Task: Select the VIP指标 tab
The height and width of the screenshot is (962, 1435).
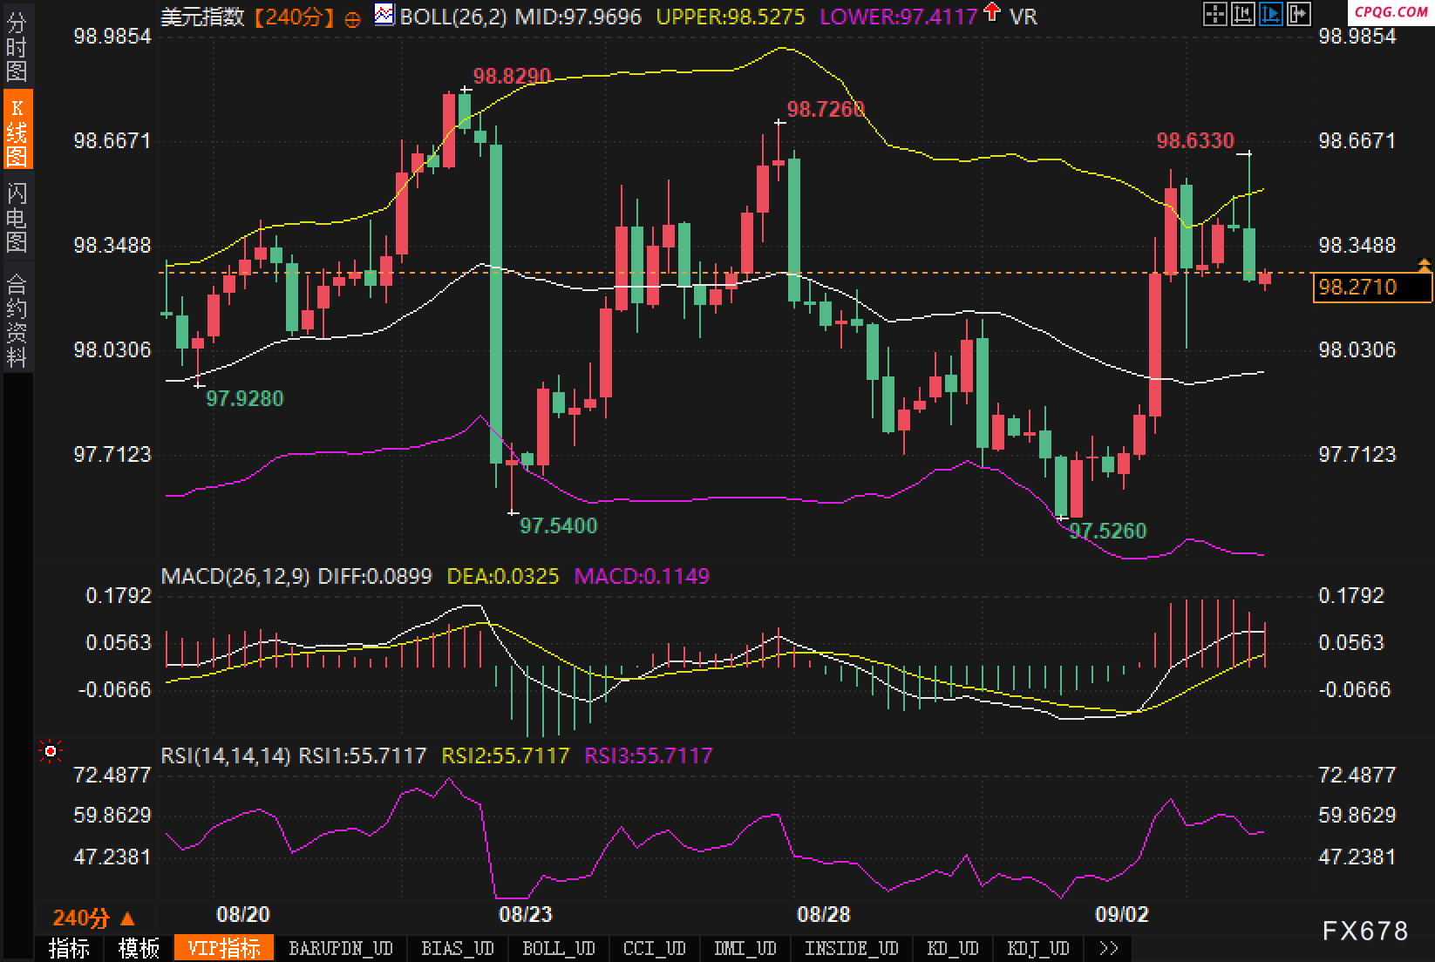Action: 224,948
